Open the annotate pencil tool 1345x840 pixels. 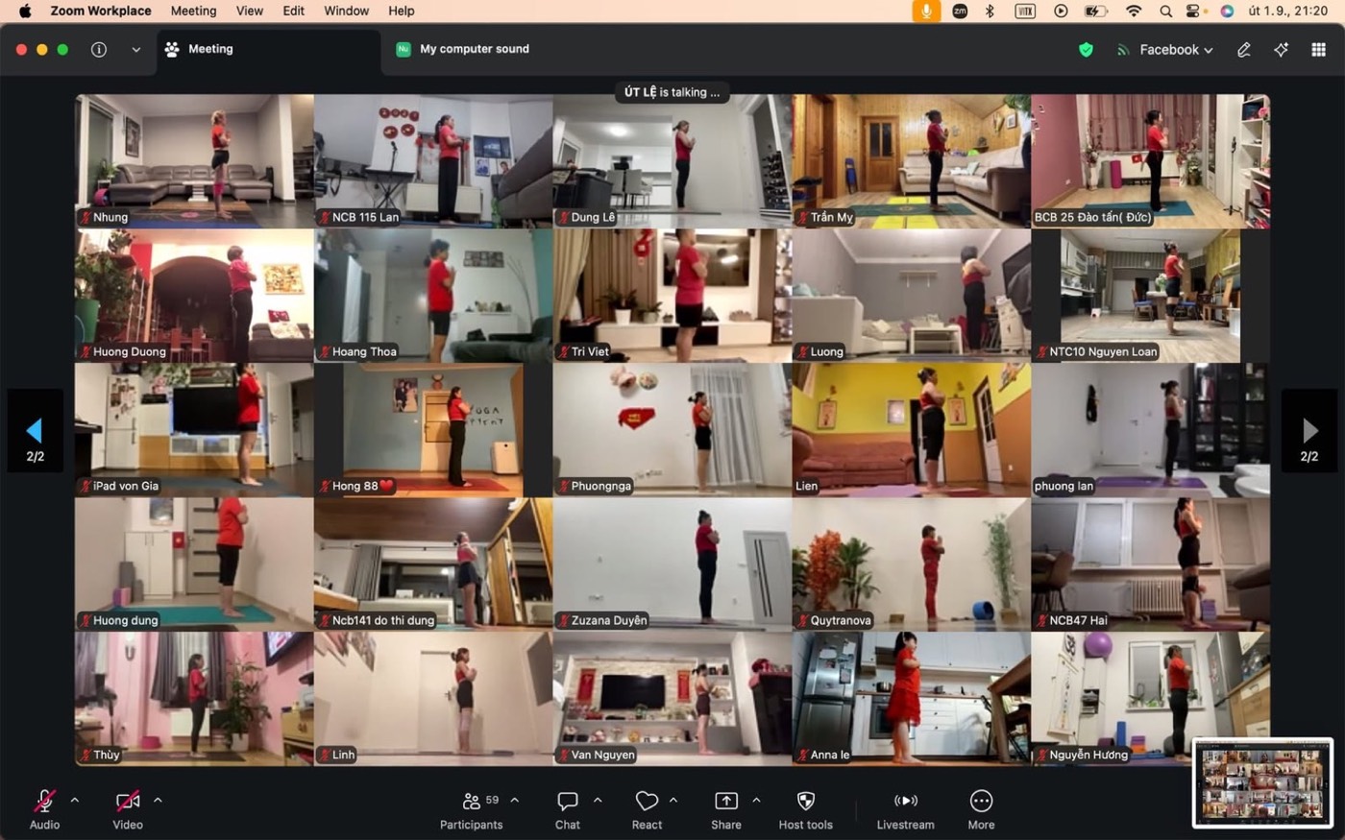point(1244,50)
